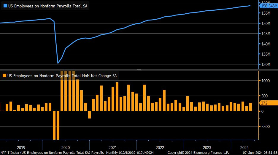Click the orange MoM Net Change legend swatch
Screen dimensions: 278x155
click(4, 76)
